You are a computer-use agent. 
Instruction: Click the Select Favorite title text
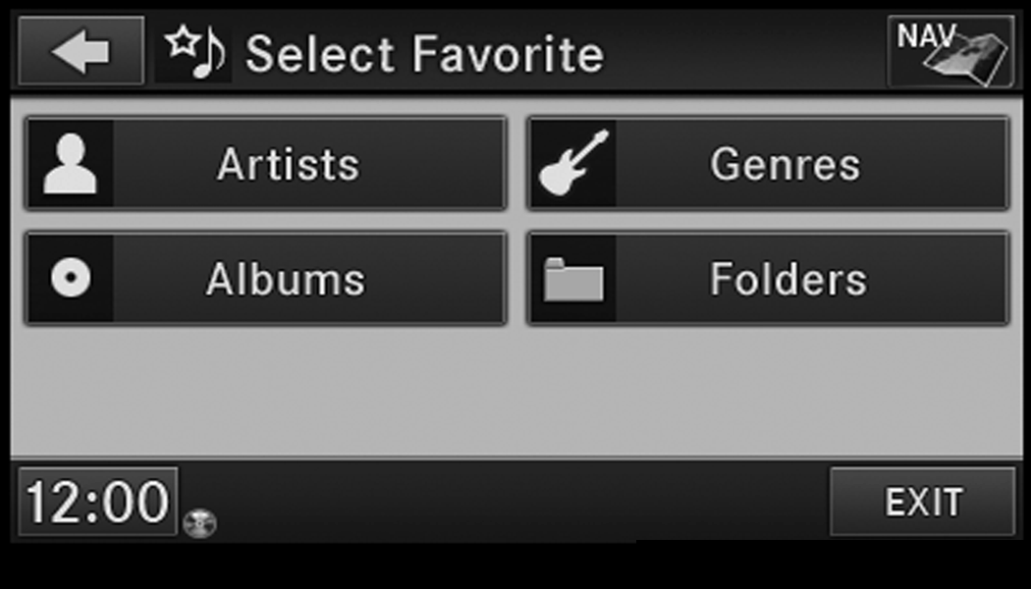(424, 53)
